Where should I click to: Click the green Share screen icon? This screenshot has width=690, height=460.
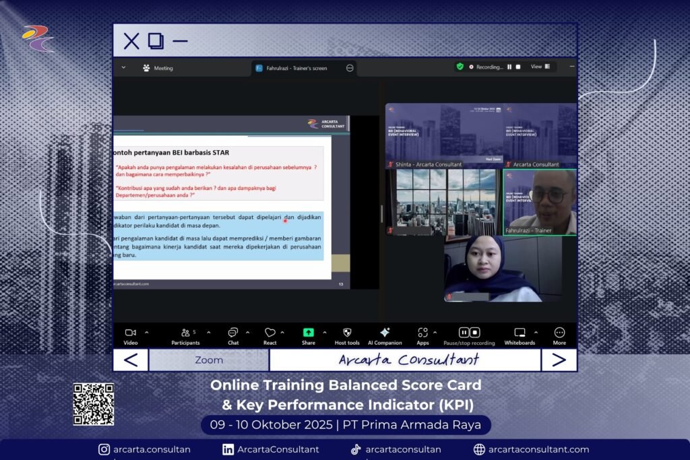point(308,332)
